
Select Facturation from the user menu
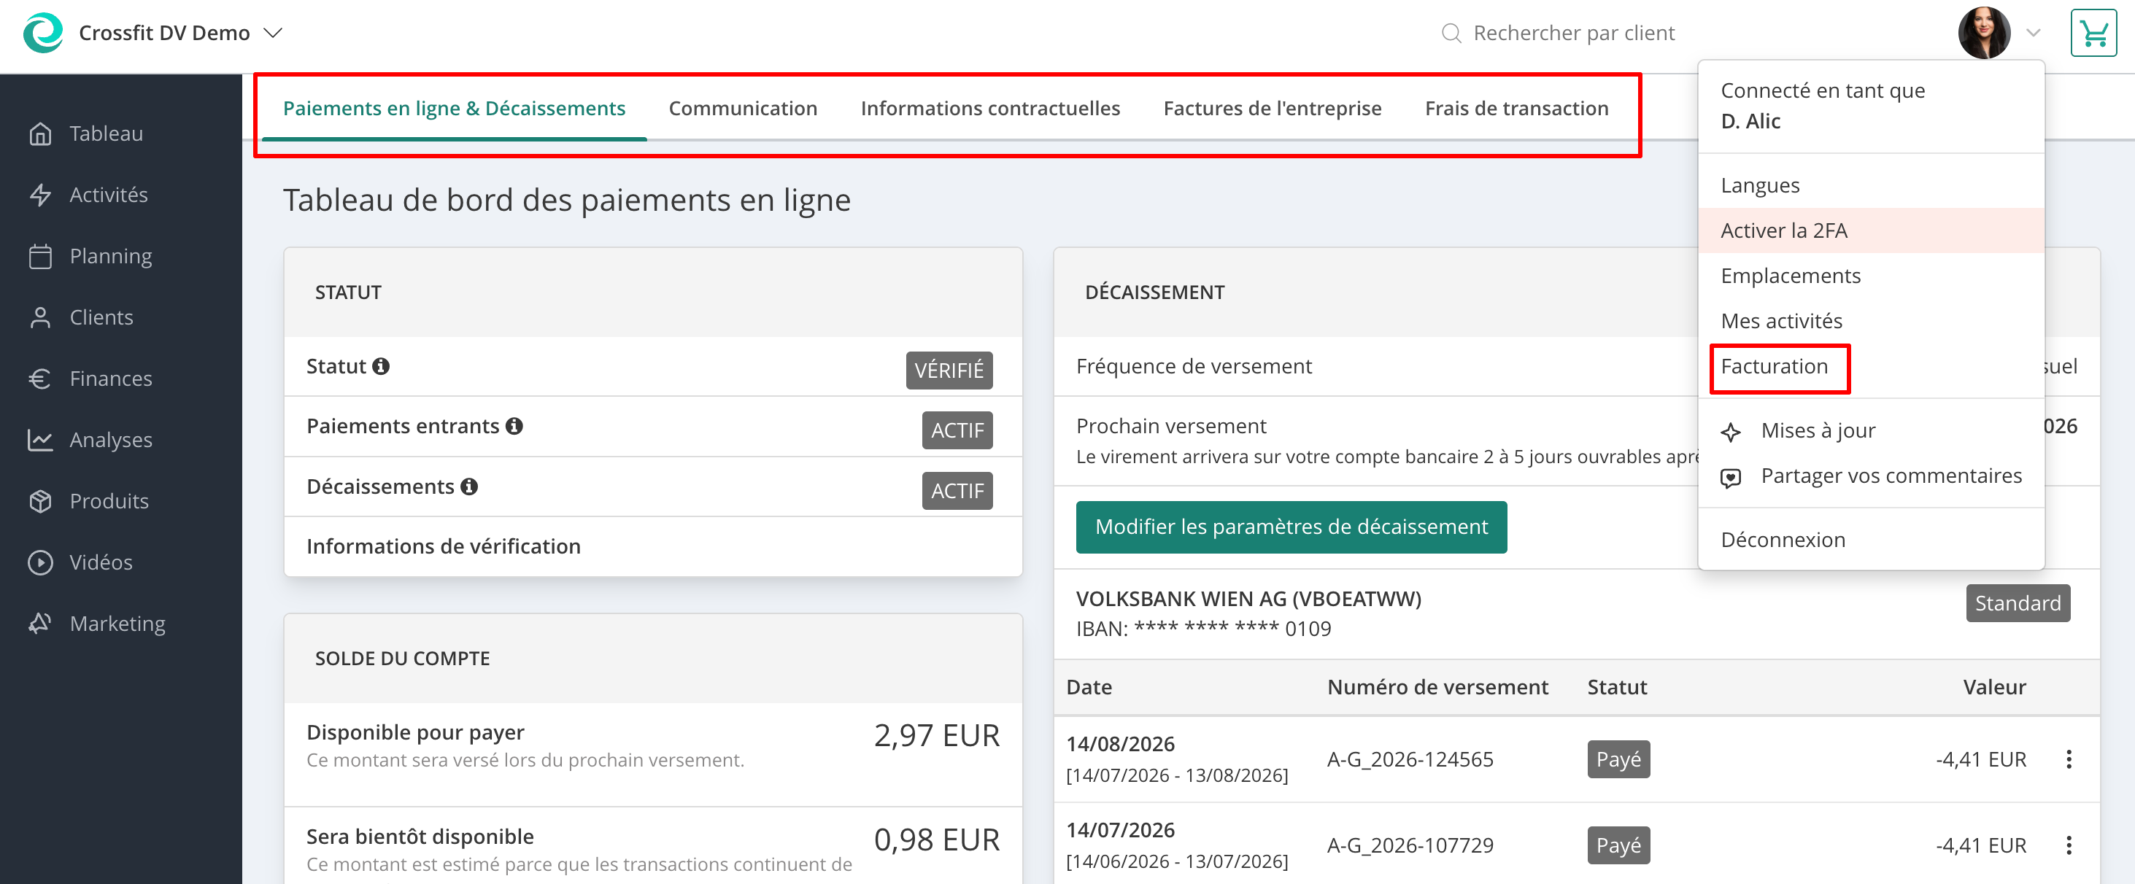coord(1774,366)
